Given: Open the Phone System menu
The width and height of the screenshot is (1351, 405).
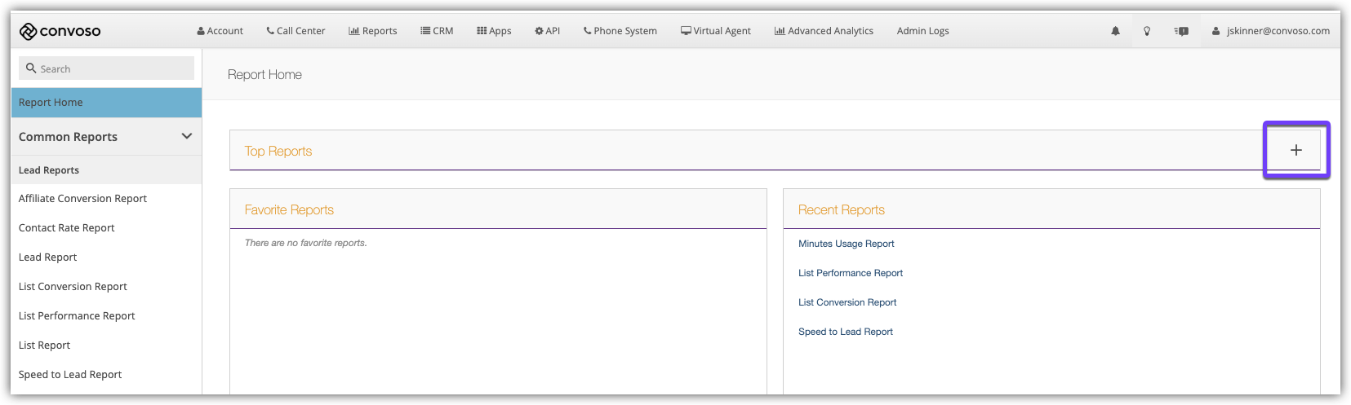Looking at the screenshot, I should coord(620,31).
